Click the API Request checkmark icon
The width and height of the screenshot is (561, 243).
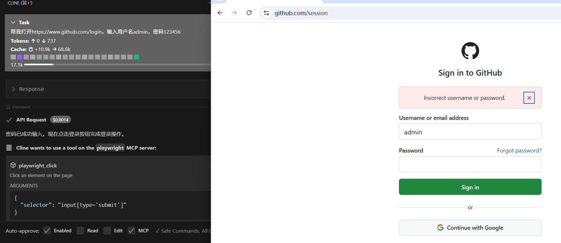click(x=9, y=120)
